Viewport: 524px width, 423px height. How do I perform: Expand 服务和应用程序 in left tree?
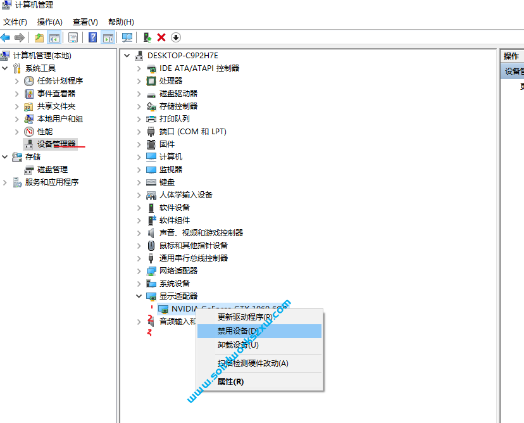tap(6, 182)
